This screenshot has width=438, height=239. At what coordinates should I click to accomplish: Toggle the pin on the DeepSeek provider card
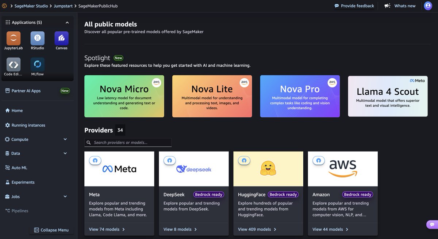point(170,160)
